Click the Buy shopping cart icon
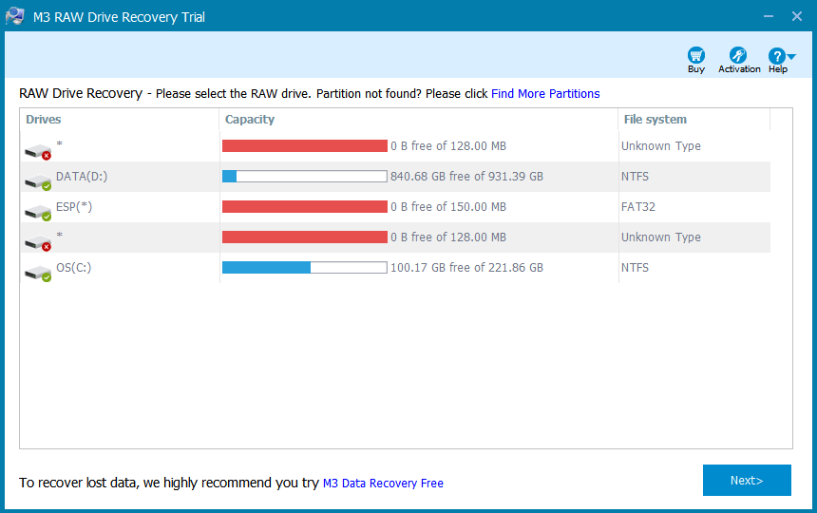Image resolution: width=817 pixels, height=513 pixels. (695, 55)
